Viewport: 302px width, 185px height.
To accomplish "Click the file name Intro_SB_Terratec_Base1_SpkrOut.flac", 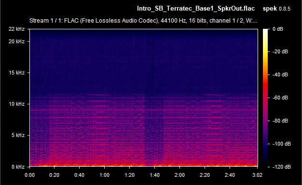I will (196, 9).
